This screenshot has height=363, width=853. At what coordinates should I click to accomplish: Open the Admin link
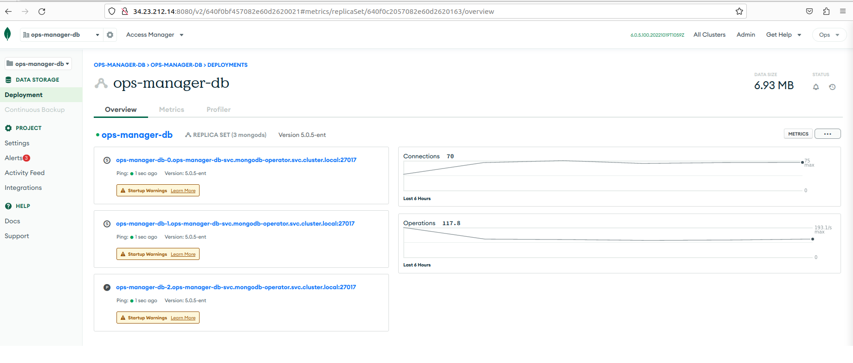pos(746,35)
